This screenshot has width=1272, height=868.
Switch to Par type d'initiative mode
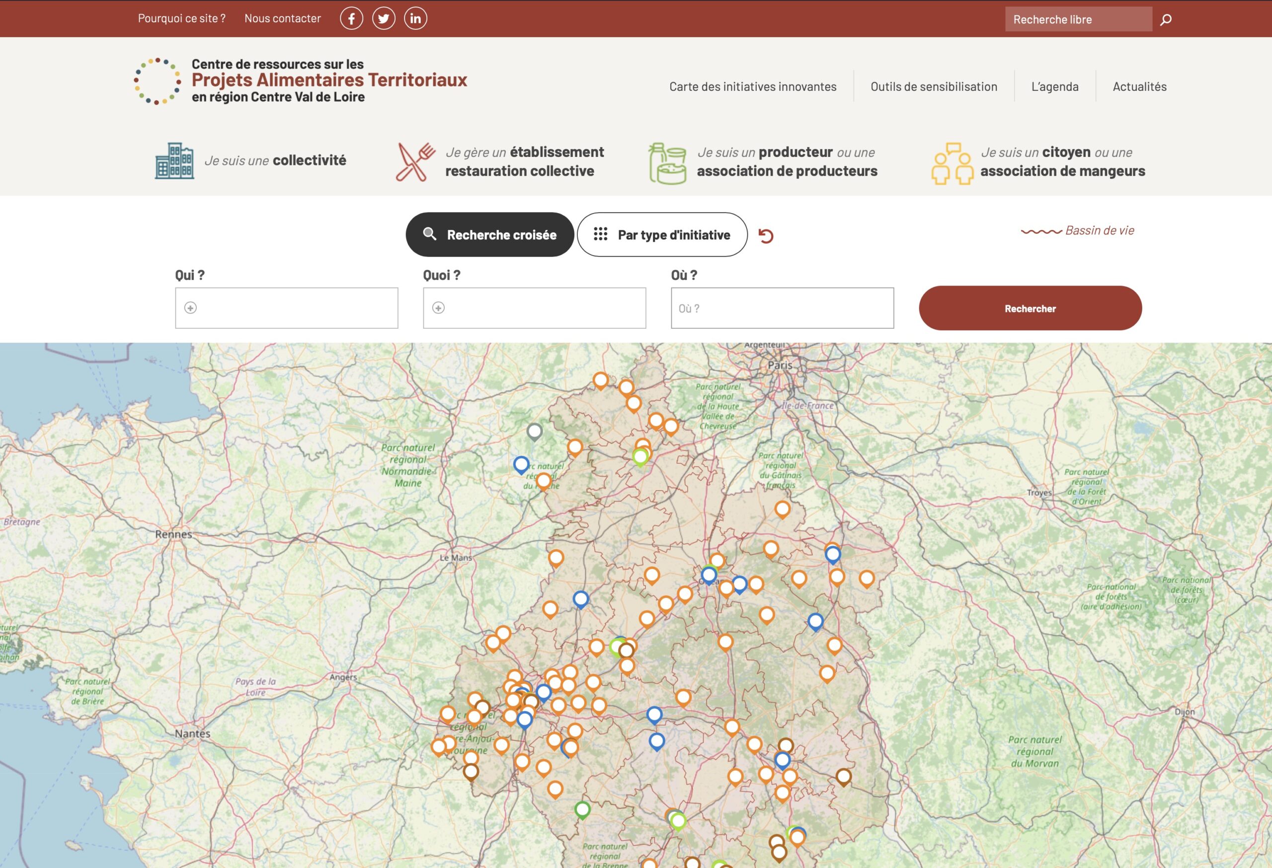pyautogui.click(x=662, y=235)
